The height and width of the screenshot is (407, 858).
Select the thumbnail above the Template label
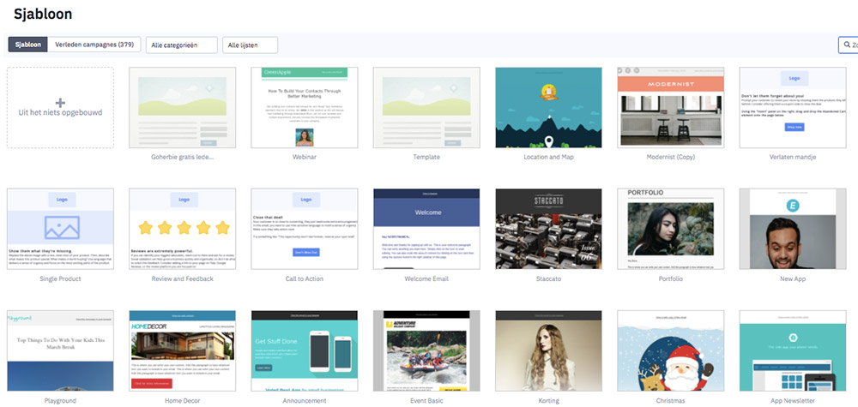click(x=426, y=108)
